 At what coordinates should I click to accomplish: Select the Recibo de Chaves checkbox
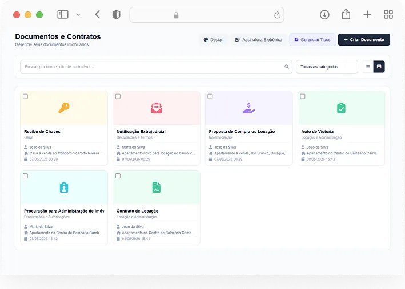pyautogui.click(x=25, y=96)
